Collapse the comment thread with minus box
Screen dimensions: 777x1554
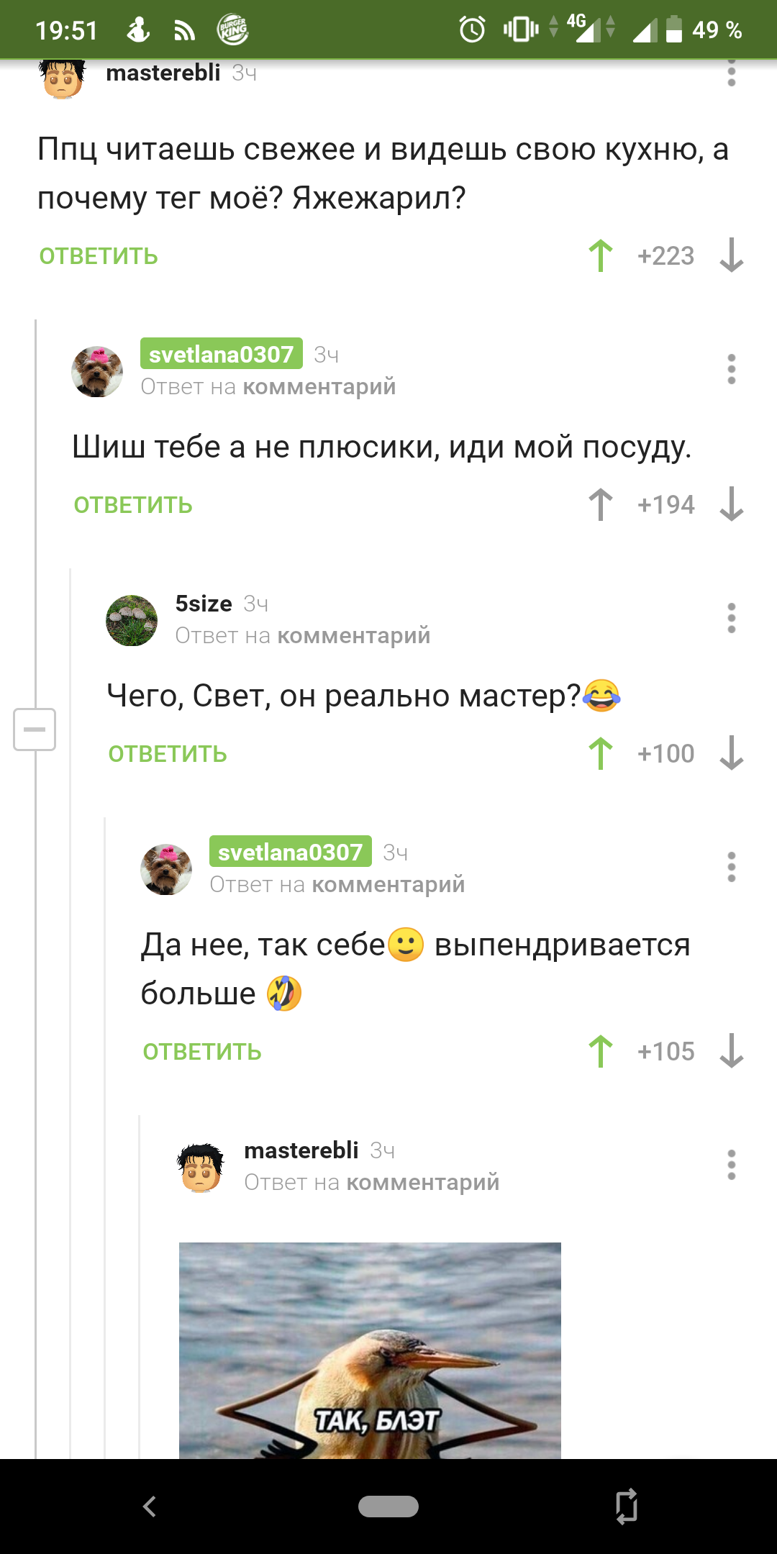35,729
